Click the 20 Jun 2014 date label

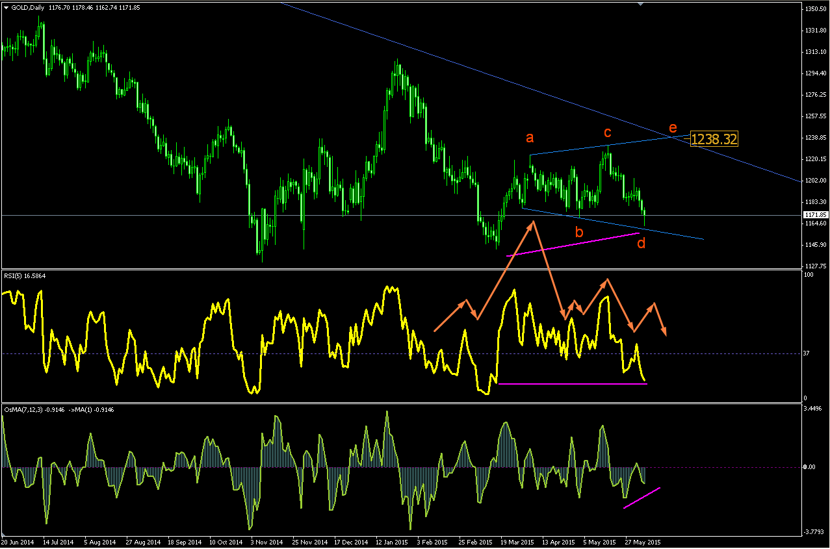coord(17,541)
